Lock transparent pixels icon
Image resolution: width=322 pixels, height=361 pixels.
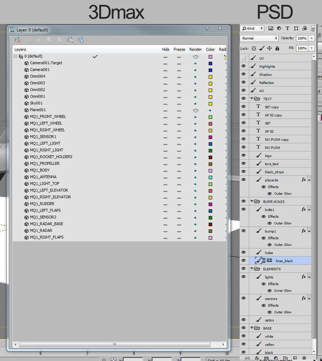tap(254, 48)
